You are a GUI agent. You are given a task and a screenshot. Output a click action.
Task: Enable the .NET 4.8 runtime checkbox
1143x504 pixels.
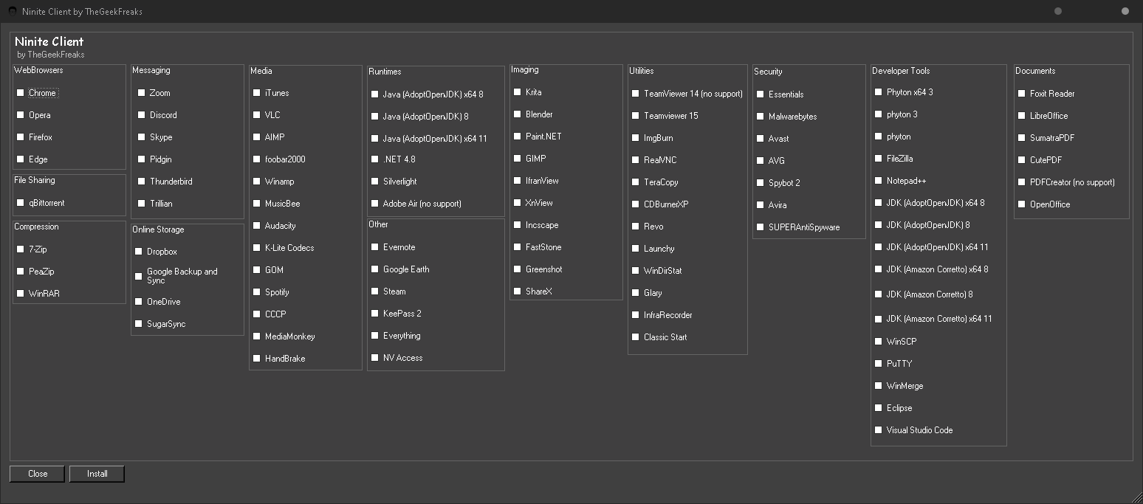[375, 159]
